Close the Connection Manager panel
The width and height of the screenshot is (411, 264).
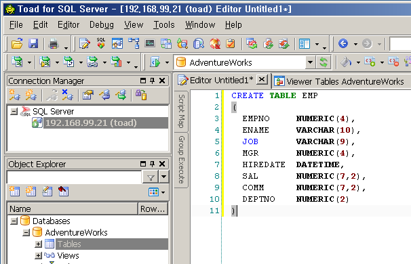[x=162, y=81]
